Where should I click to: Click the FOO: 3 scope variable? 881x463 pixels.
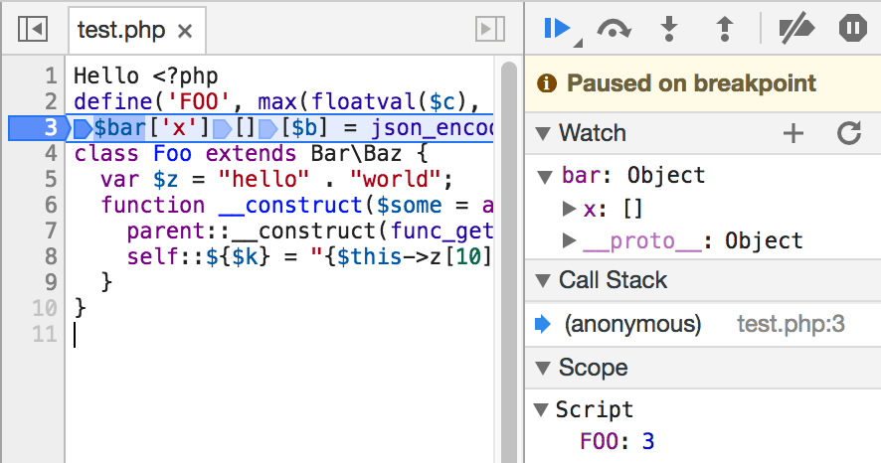pos(617,441)
